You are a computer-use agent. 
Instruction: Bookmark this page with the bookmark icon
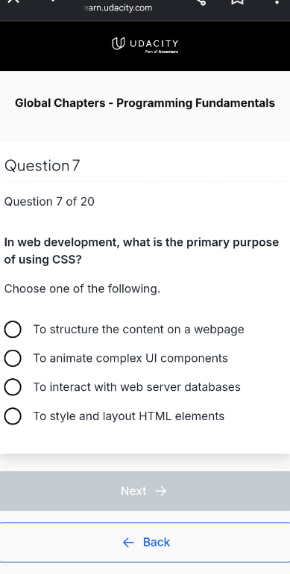[237, 1]
